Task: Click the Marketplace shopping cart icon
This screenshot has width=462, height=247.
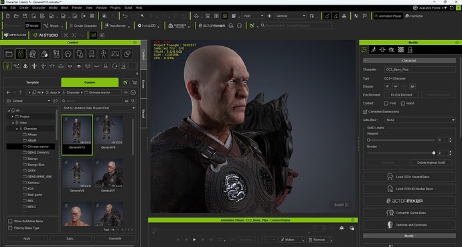Action: click(x=135, y=82)
